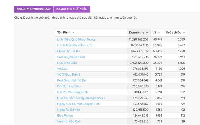Click the Doanh thu sort arrow icon
Image resolution: width=200 pixels, height=125 pixels.
click(147, 33)
